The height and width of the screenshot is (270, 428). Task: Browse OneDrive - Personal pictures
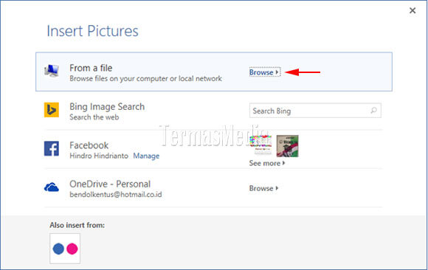(x=263, y=188)
